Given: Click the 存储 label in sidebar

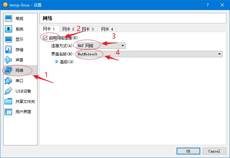Looking at the screenshot, I should pos(19,50).
